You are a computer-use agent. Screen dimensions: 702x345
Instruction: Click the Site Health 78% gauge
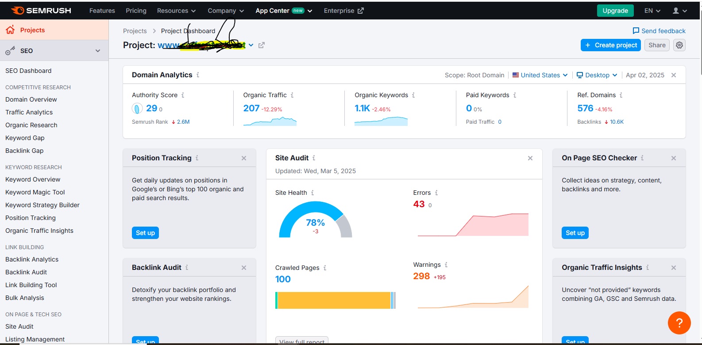315,220
